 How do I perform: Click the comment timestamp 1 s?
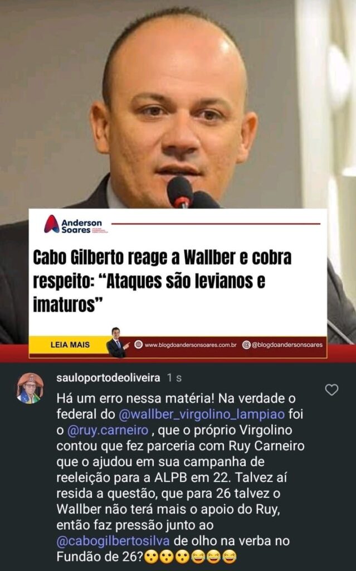(174, 378)
